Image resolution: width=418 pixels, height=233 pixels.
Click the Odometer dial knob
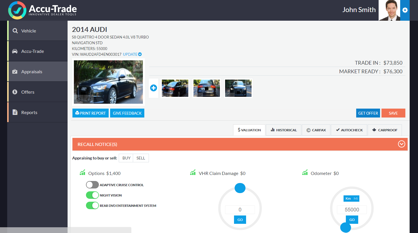tap(346, 228)
